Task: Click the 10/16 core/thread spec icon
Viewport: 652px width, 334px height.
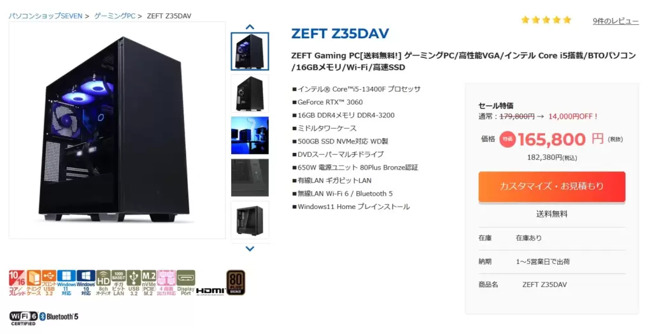Action: (x=17, y=283)
